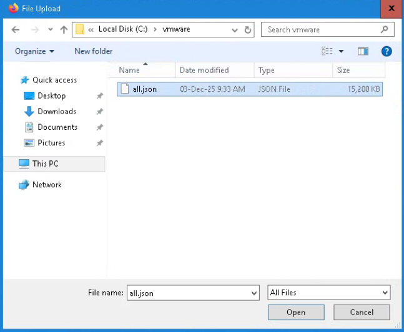Open the Help question mark icon
This screenshot has width=404, height=332.
coord(387,51)
